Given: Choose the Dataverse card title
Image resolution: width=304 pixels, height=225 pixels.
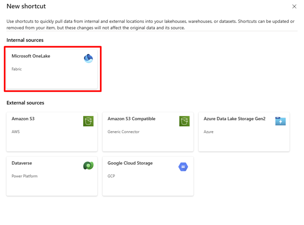Looking at the screenshot, I should click(x=22, y=163).
